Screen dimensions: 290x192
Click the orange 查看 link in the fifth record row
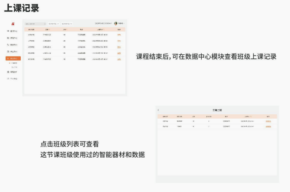point(119,59)
